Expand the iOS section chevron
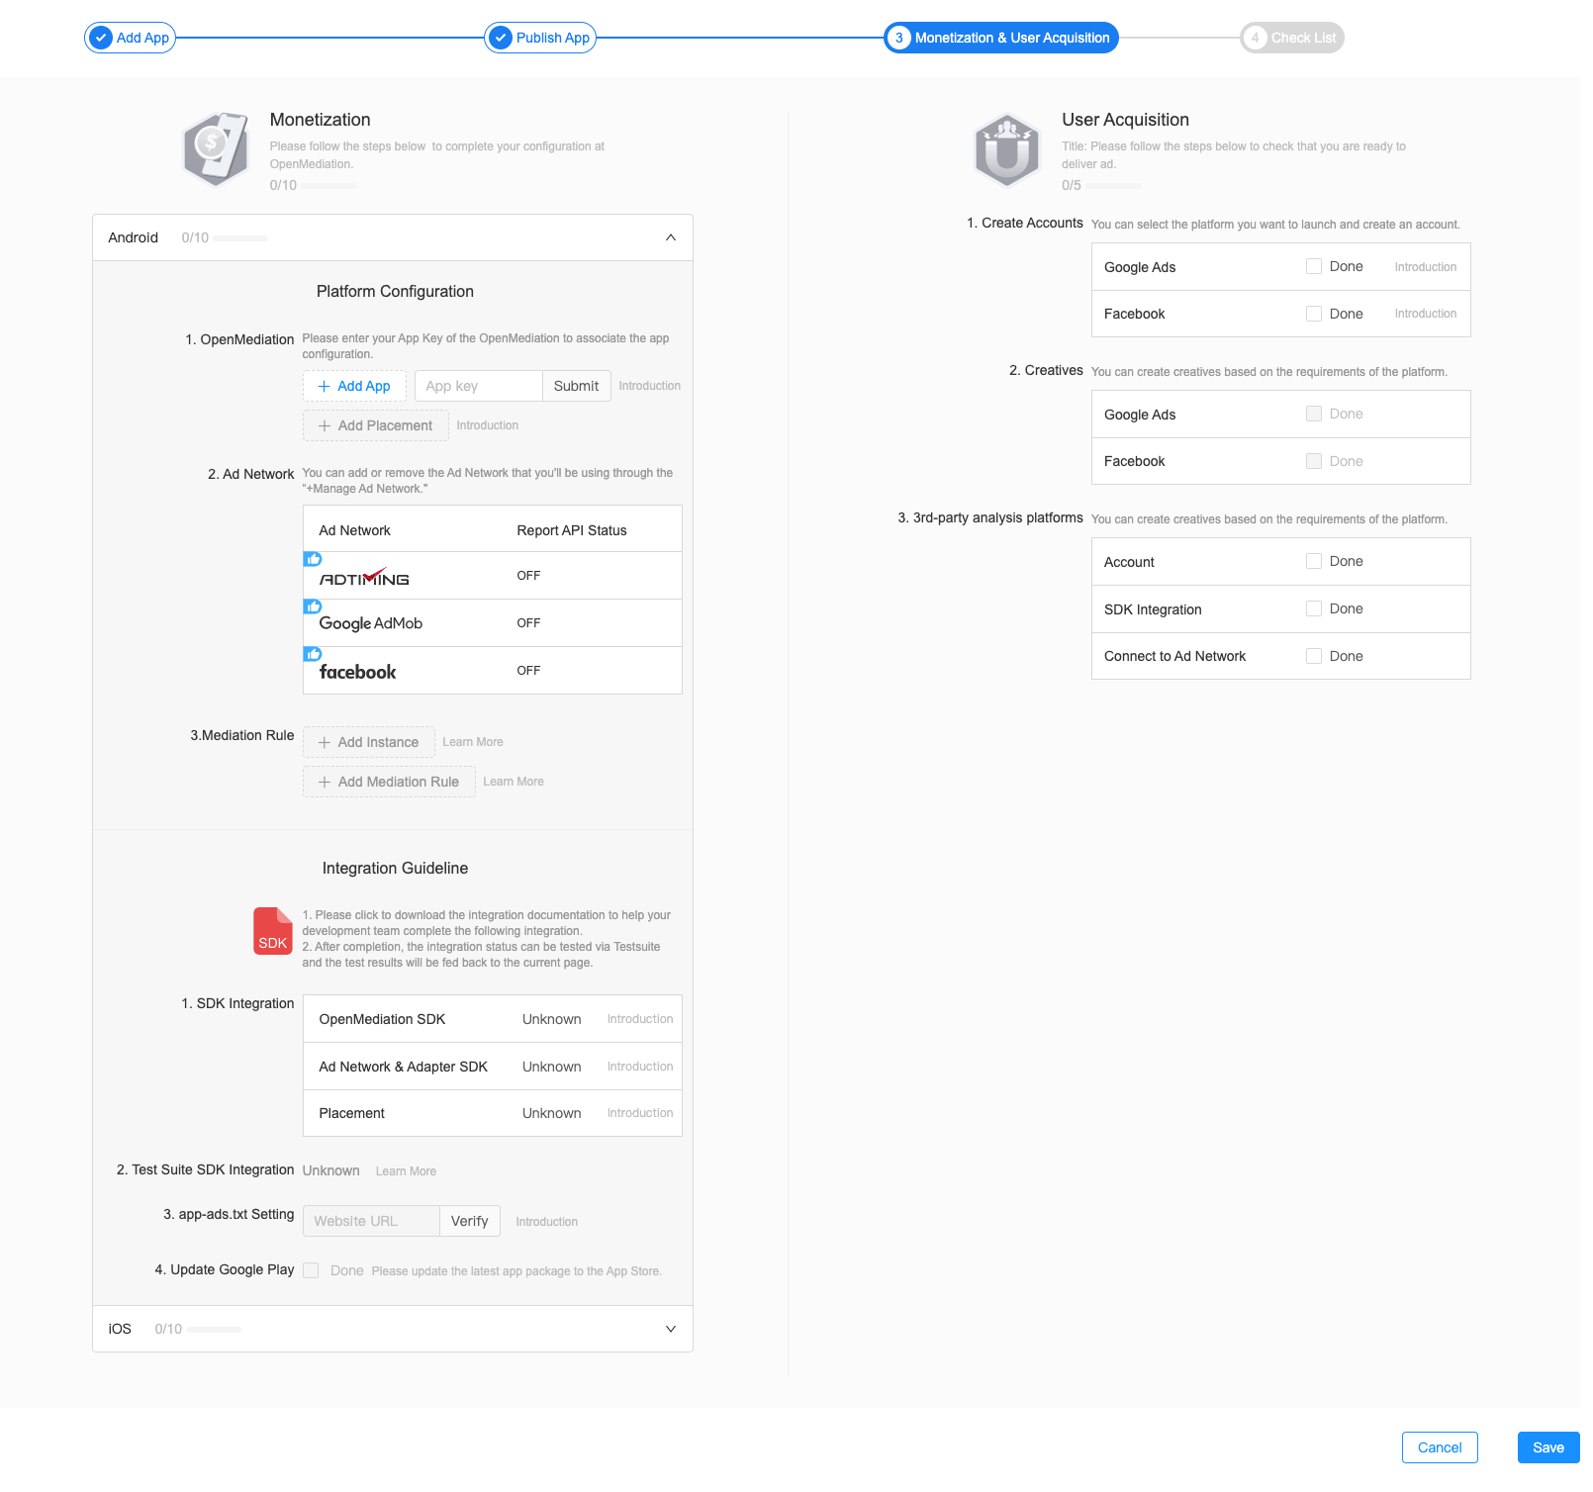Image resolution: width=1593 pixels, height=1492 pixels. [671, 1329]
